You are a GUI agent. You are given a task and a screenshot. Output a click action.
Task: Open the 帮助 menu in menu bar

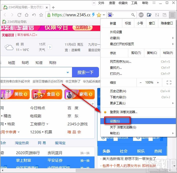(x=145, y=3)
